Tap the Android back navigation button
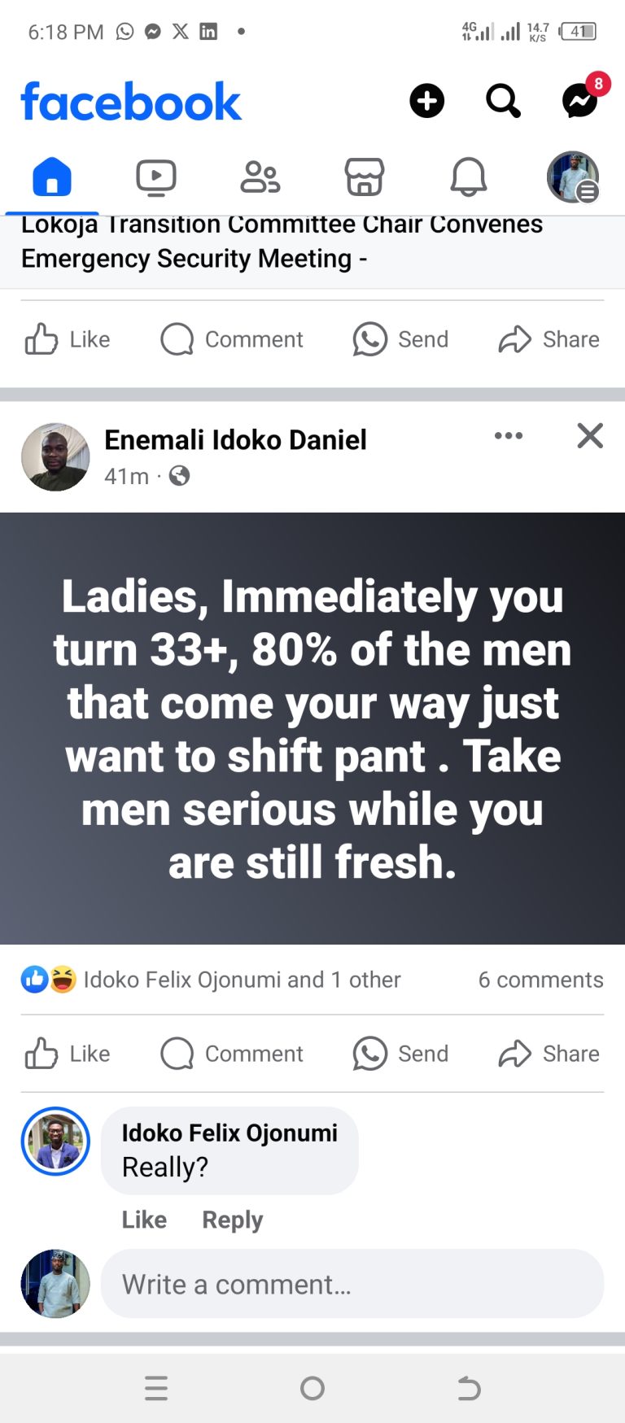The image size is (625, 1423). tap(469, 1388)
